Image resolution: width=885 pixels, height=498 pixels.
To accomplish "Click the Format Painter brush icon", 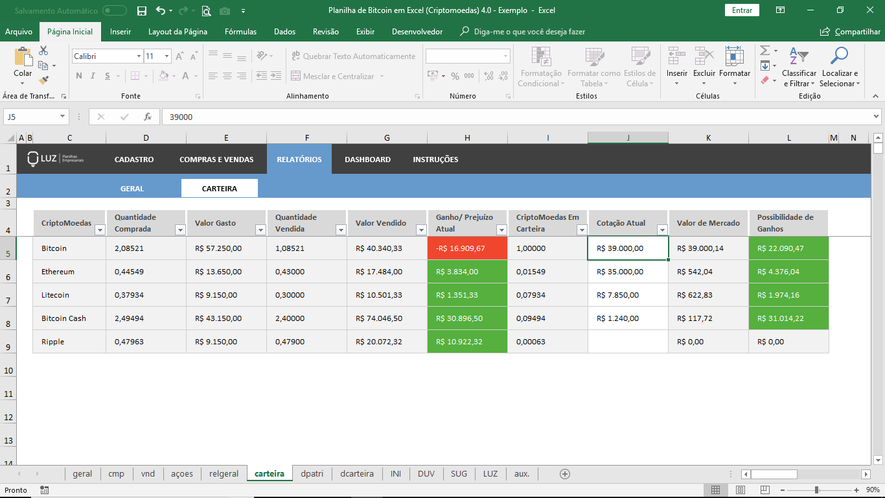I will tap(43, 80).
